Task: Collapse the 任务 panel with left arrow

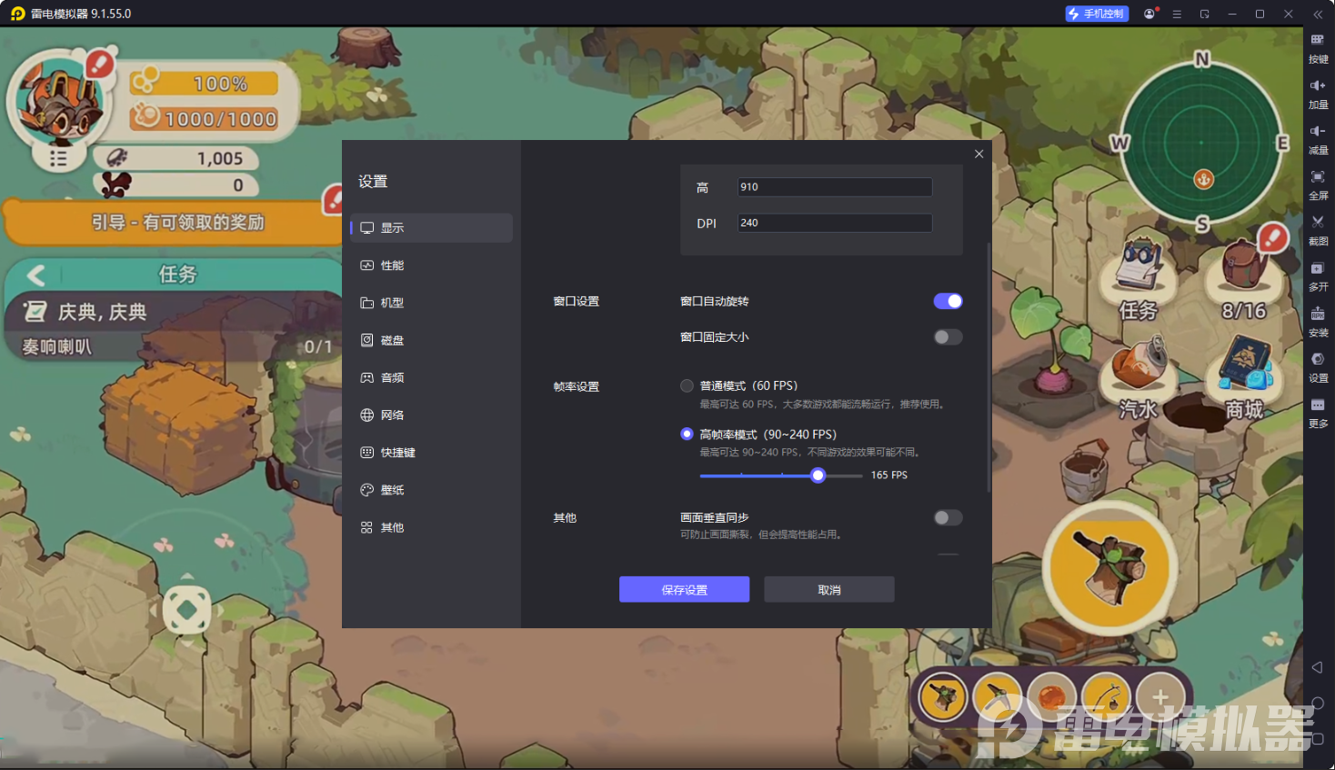Action: (35, 275)
